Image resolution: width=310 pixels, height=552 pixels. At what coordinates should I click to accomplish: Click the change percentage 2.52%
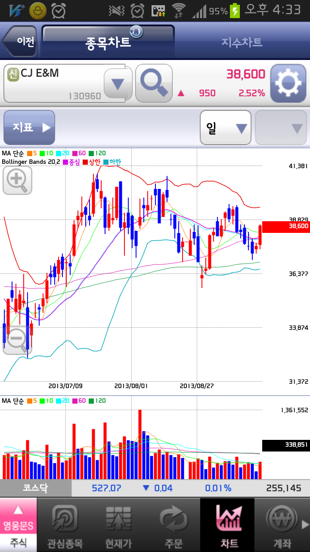(x=252, y=93)
